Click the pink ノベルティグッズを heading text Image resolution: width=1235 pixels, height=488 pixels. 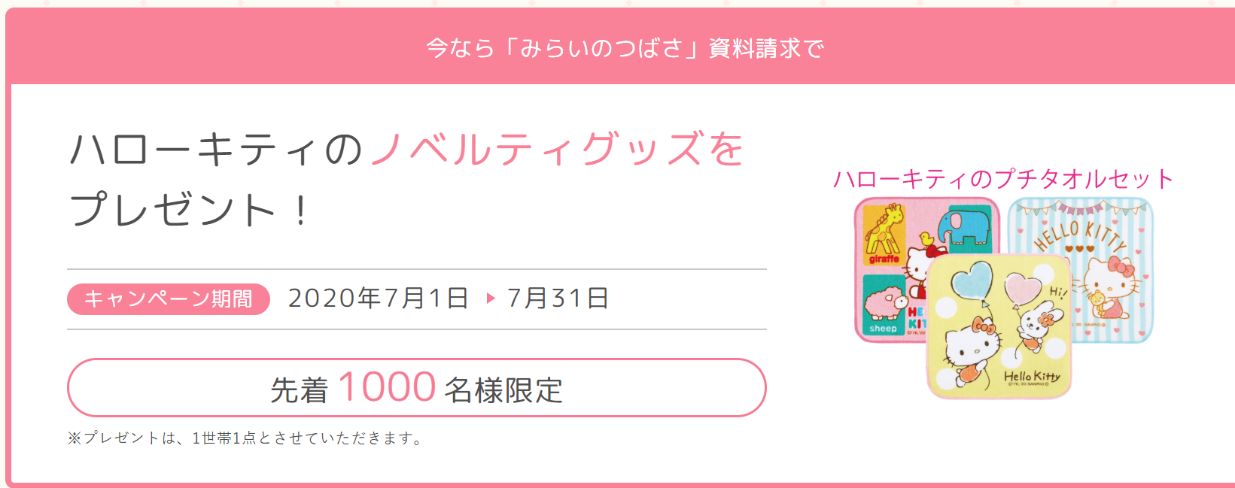[558, 149]
